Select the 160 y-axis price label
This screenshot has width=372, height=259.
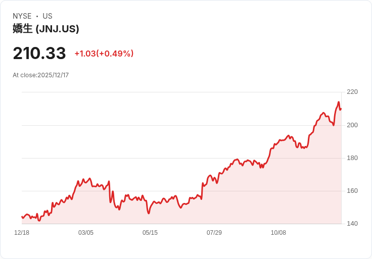pyautogui.click(x=352, y=191)
